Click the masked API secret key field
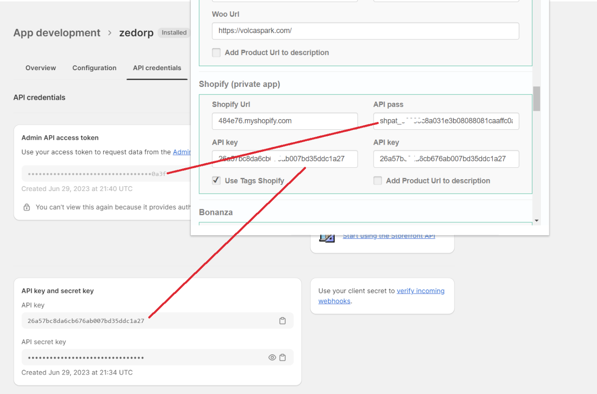 pos(158,357)
